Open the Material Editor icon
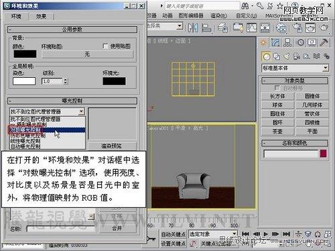Image resolution: width=335 pixels, height=251 pixels. [x=281, y=28]
